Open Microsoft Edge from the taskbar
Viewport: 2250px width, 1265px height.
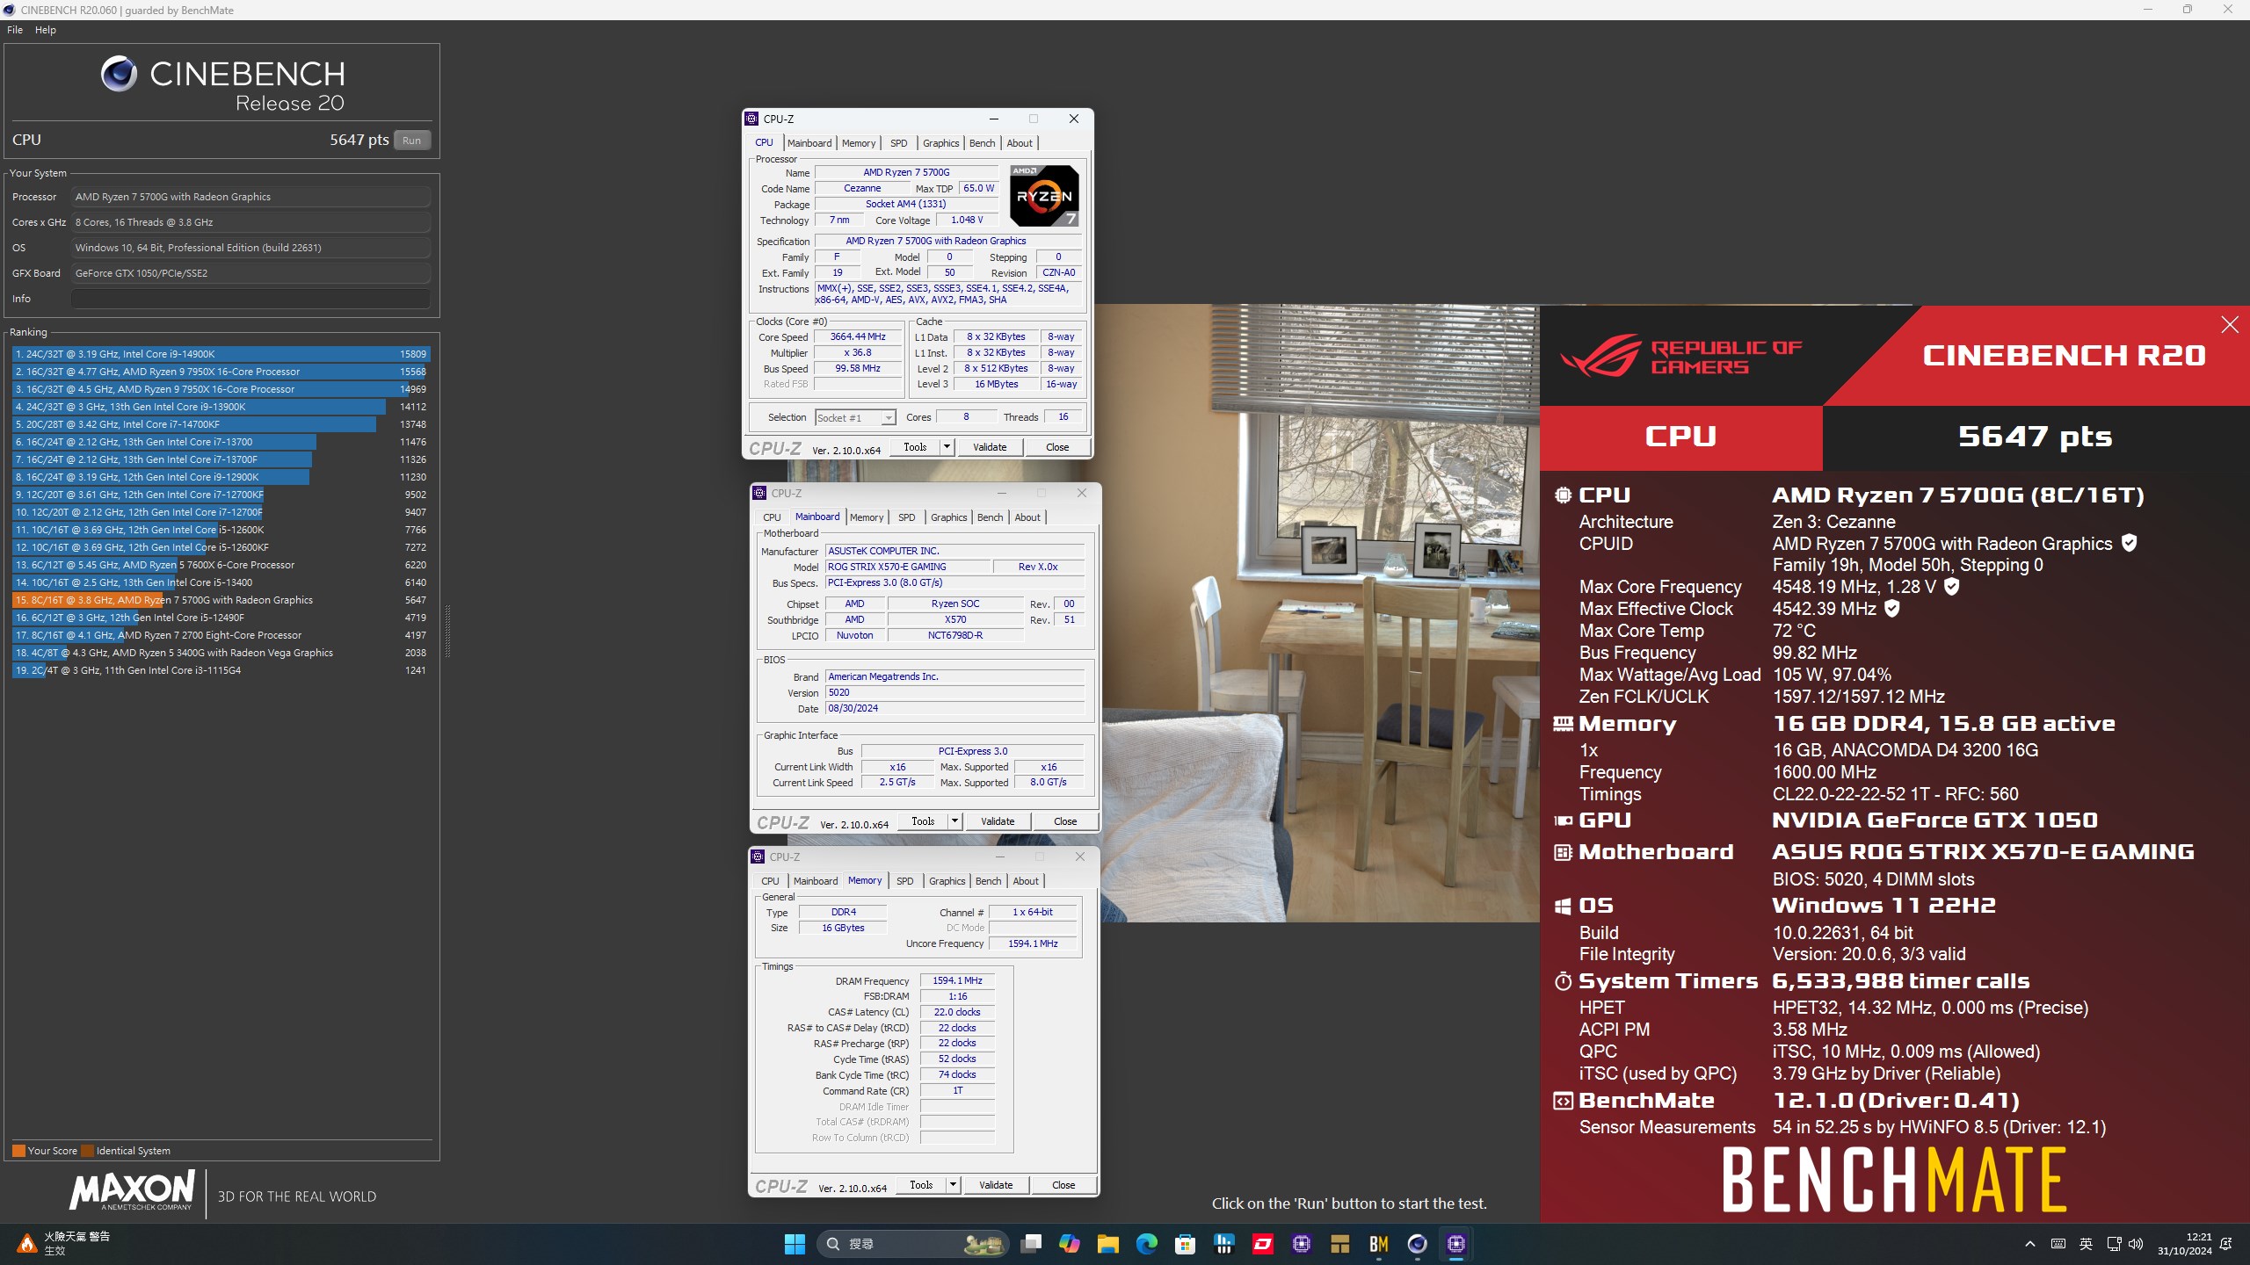coord(1146,1244)
